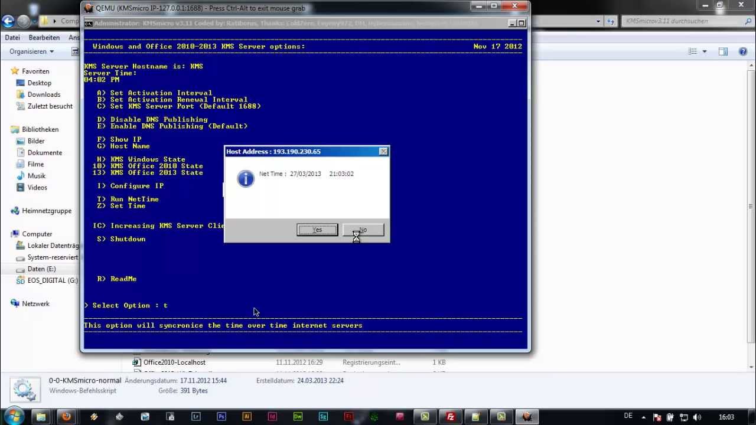Open Adobe Dreamweaver taskbar icon
The width and height of the screenshot is (756, 425).
pyautogui.click(x=298, y=417)
